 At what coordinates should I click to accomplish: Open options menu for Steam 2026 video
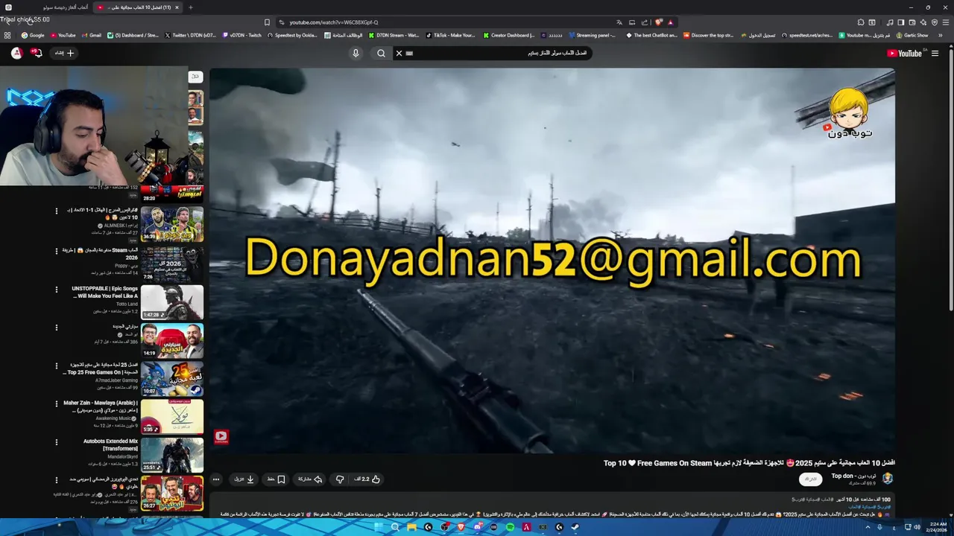[57, 251]
